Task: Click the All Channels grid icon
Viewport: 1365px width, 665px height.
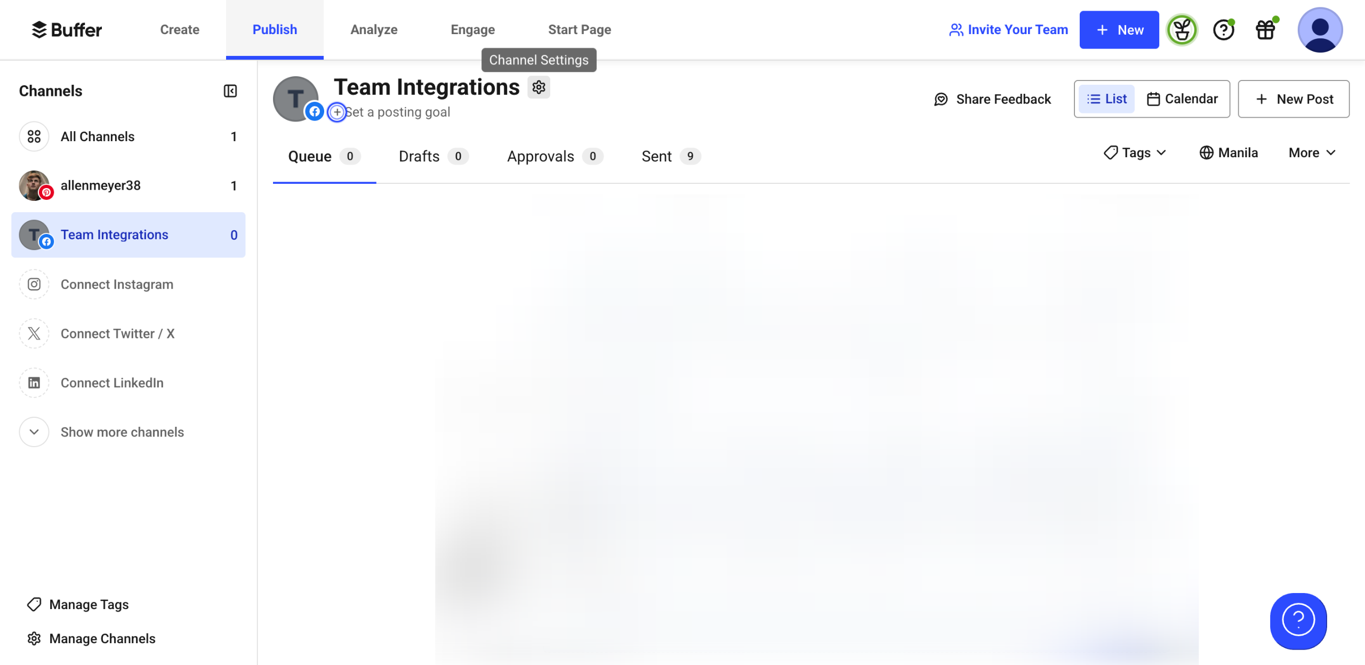Action: point(34,136)
